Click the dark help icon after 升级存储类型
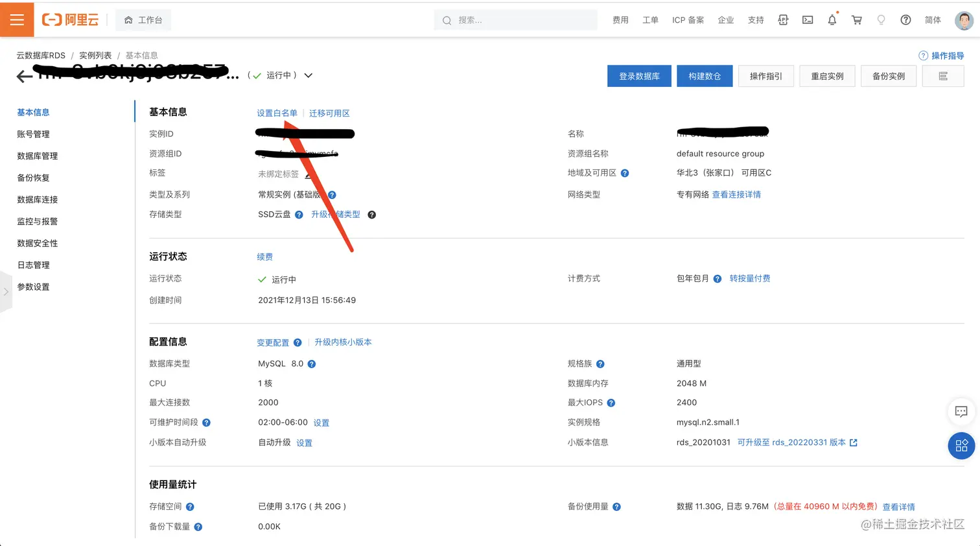The height and width of the screenshot is (546, 980). [372, 215]
